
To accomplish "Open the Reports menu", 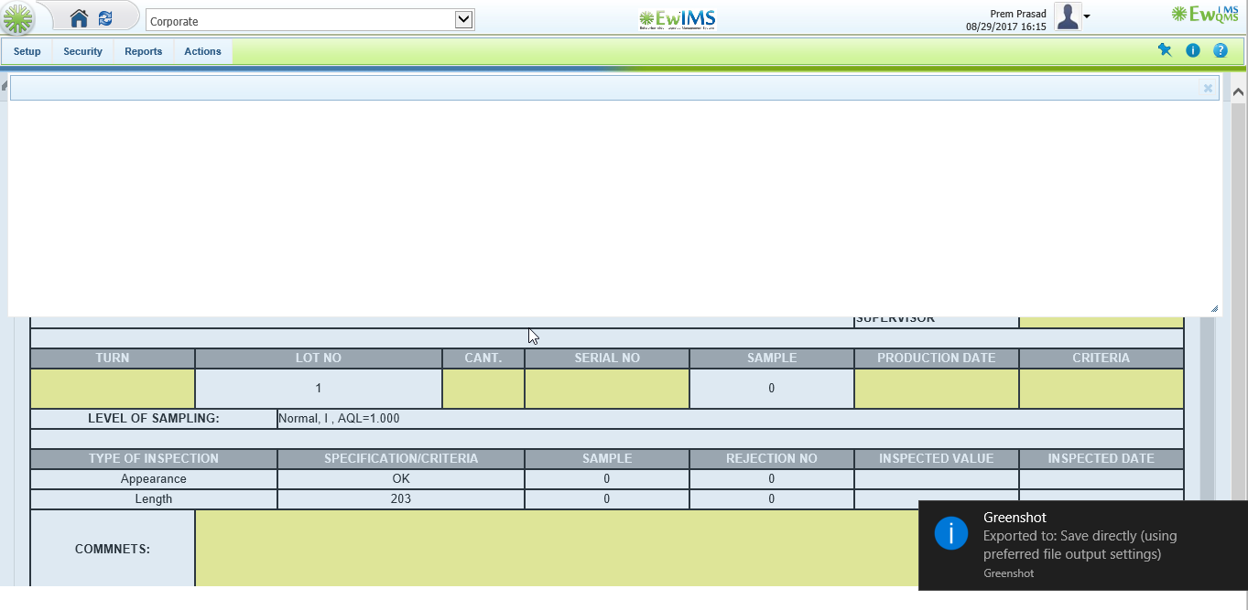I will tap(144, 51).
